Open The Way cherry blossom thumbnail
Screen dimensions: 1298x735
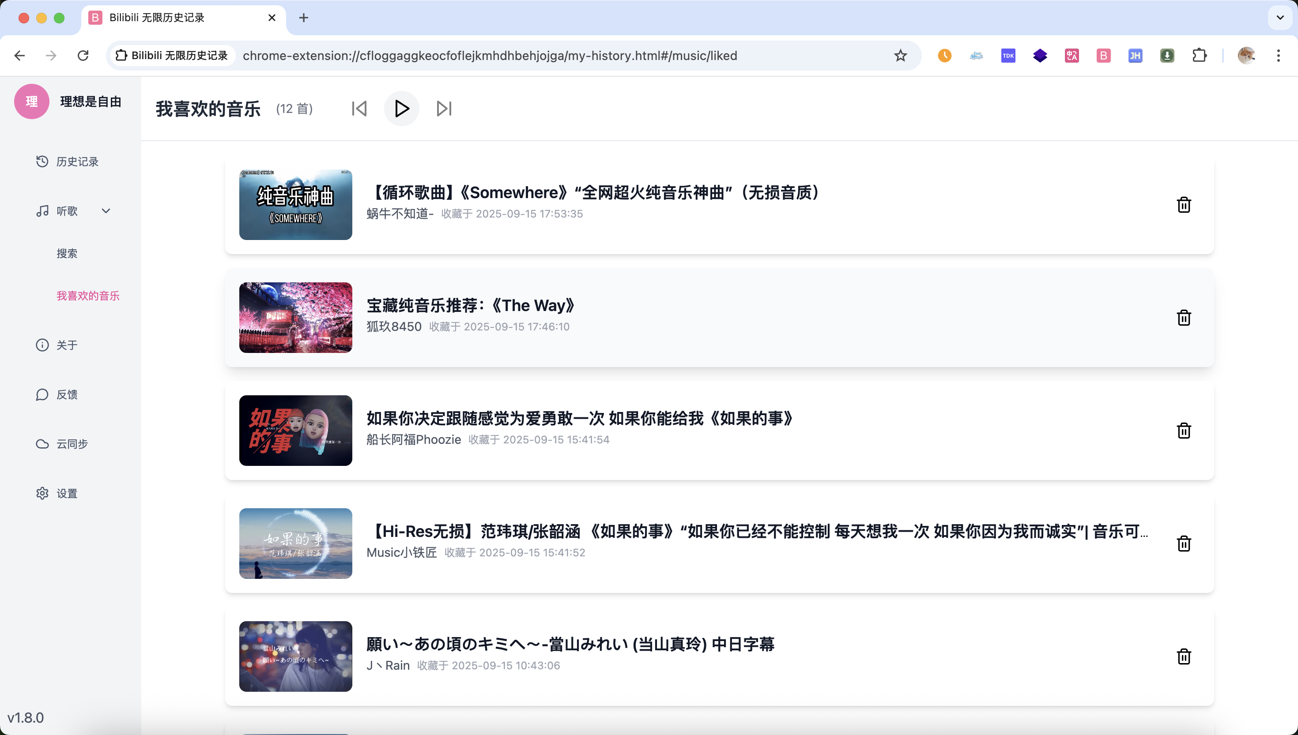(x=295, y=318)
